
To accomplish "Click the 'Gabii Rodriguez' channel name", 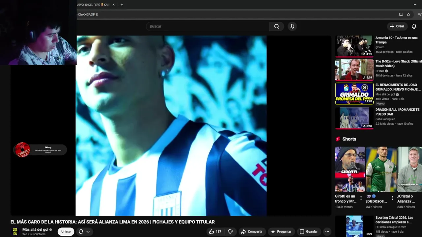I will [385, 119].
